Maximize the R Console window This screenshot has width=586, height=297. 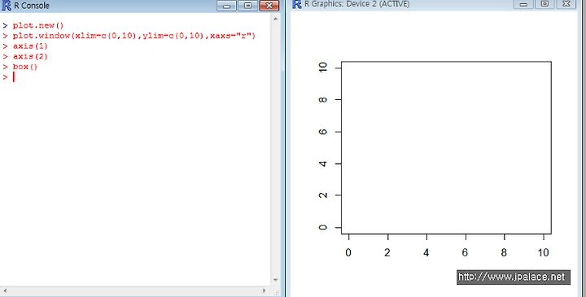[247, 6]
